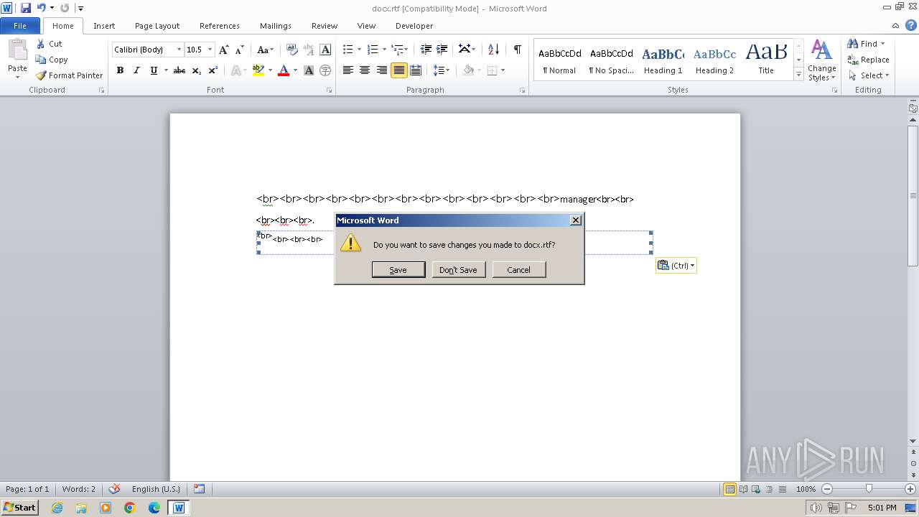Switch to Insert tab
The image size is (919, 517).
[x=104, y=26]
